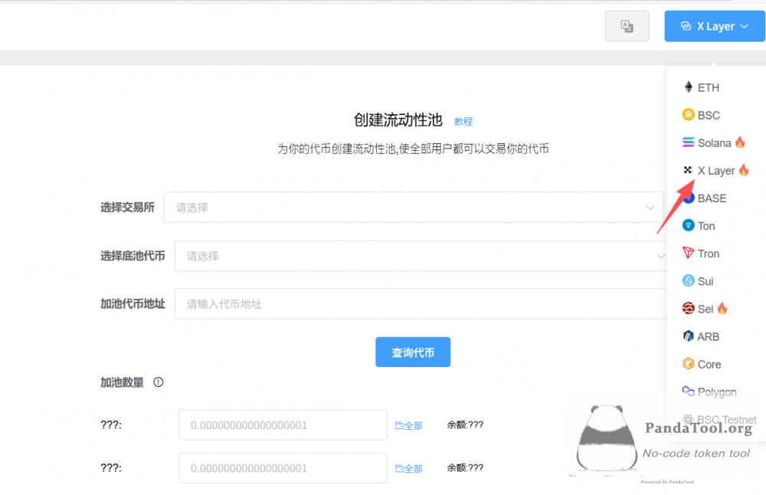The image size is (766, 495).
Task: Click the chevron arrow in X Layer button
Action: click(x=744, y=26)
